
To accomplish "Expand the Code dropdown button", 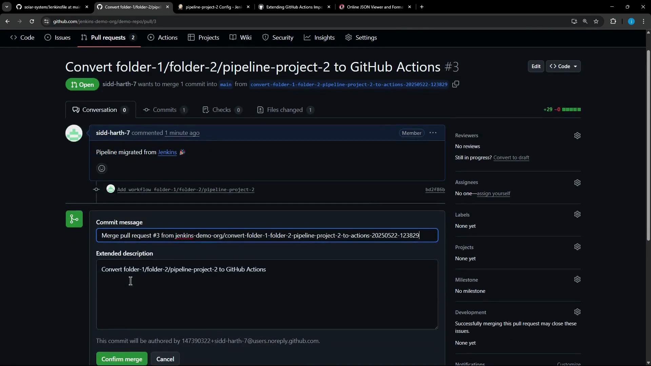I will [x=563, y=66].
